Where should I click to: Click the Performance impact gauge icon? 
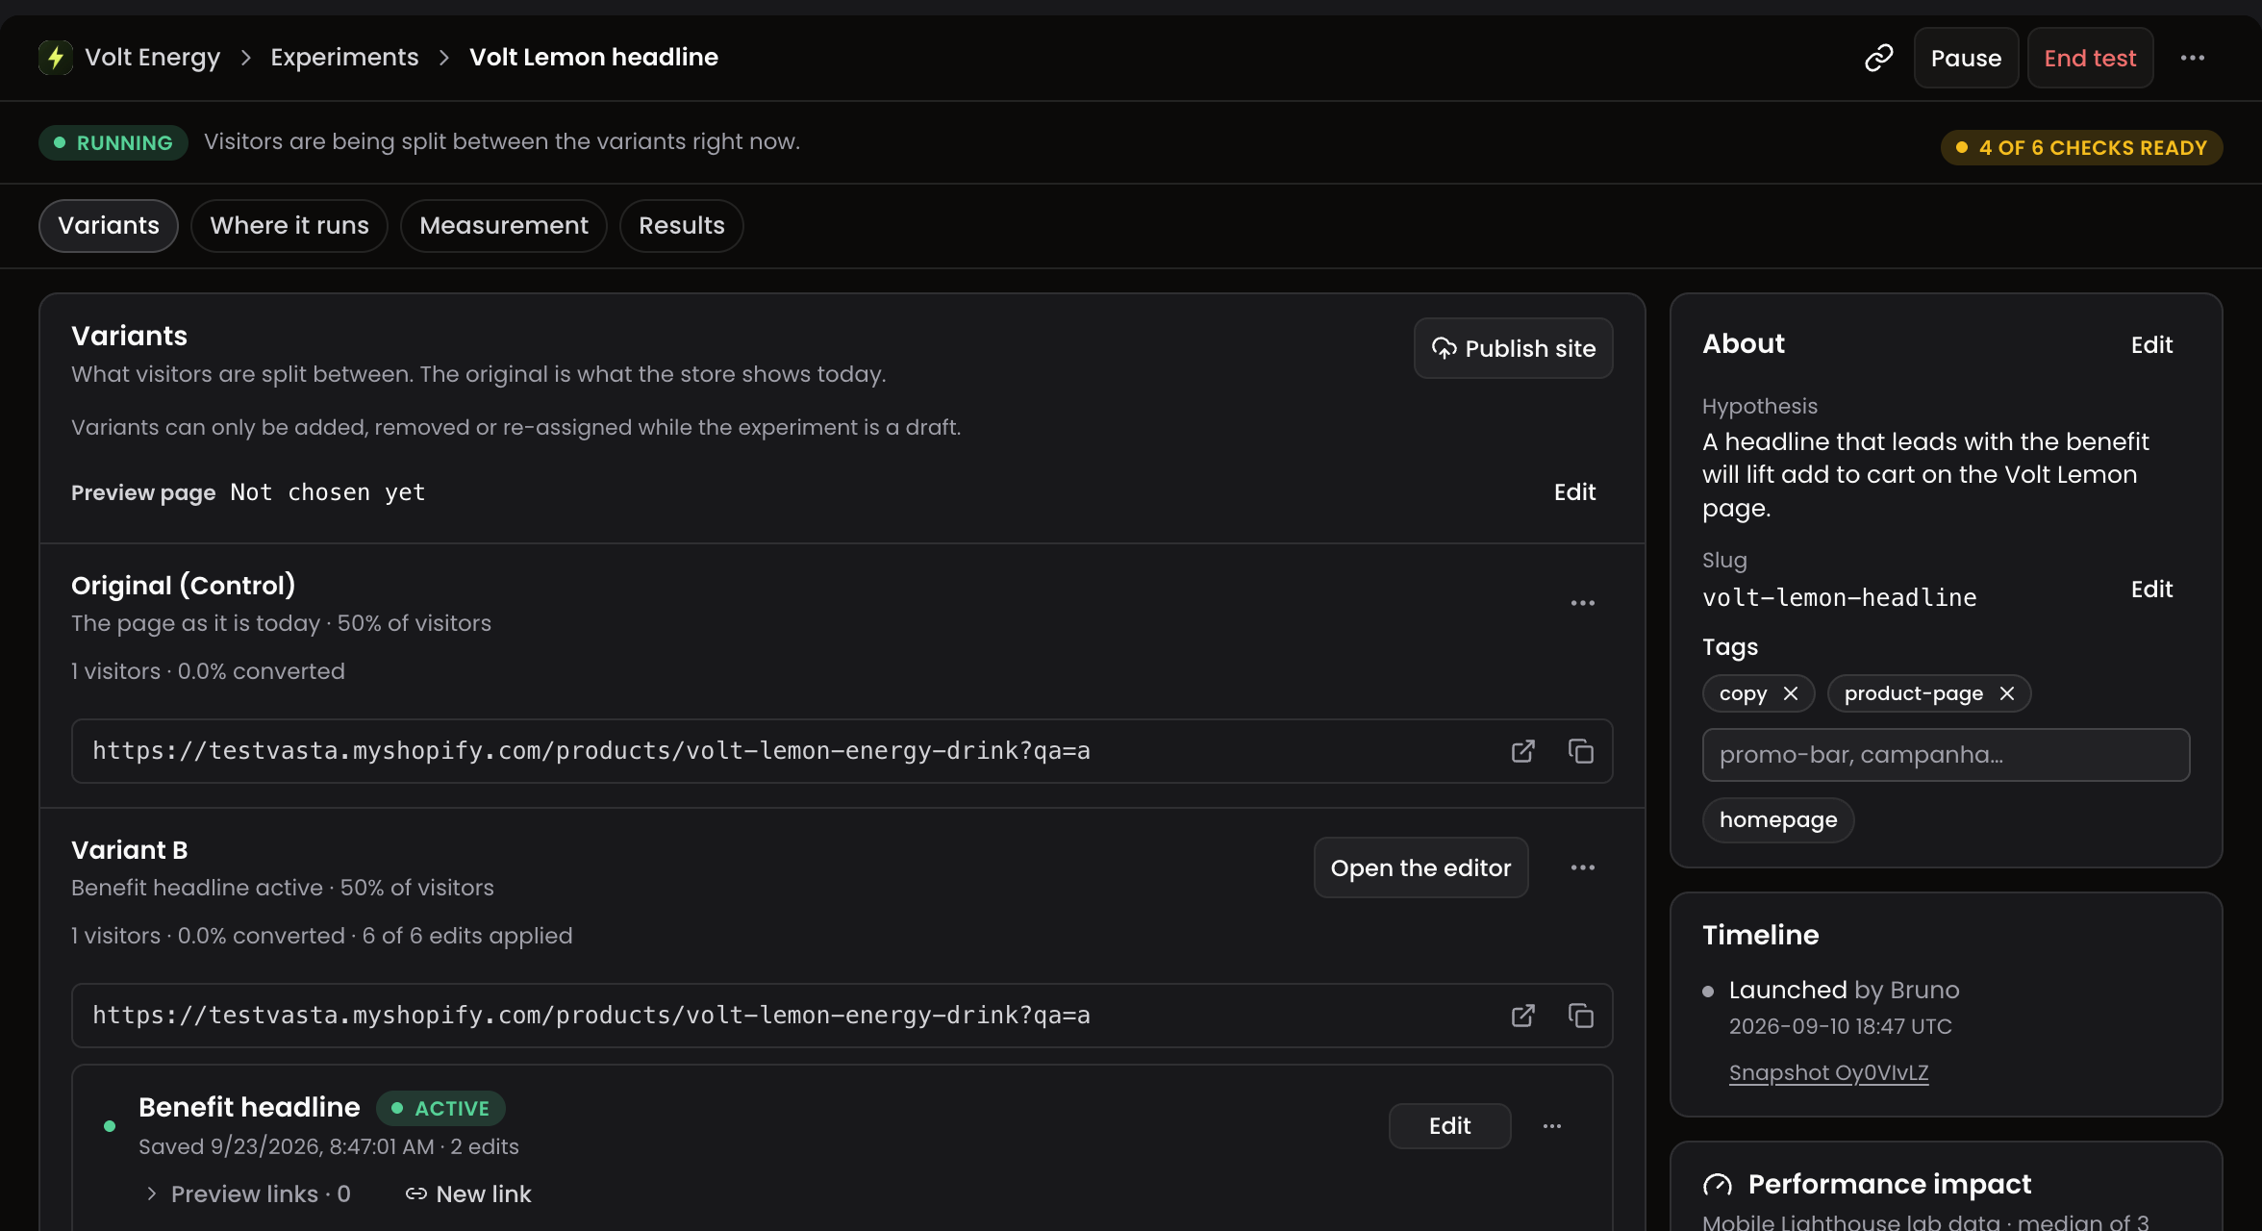[x=1718, y=1185]
